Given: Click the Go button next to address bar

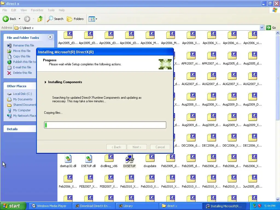Looking at the screenshot, I should (271, 28).
